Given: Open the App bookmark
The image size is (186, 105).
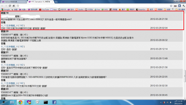Looking at the screenshot, I should click(53, 10).
